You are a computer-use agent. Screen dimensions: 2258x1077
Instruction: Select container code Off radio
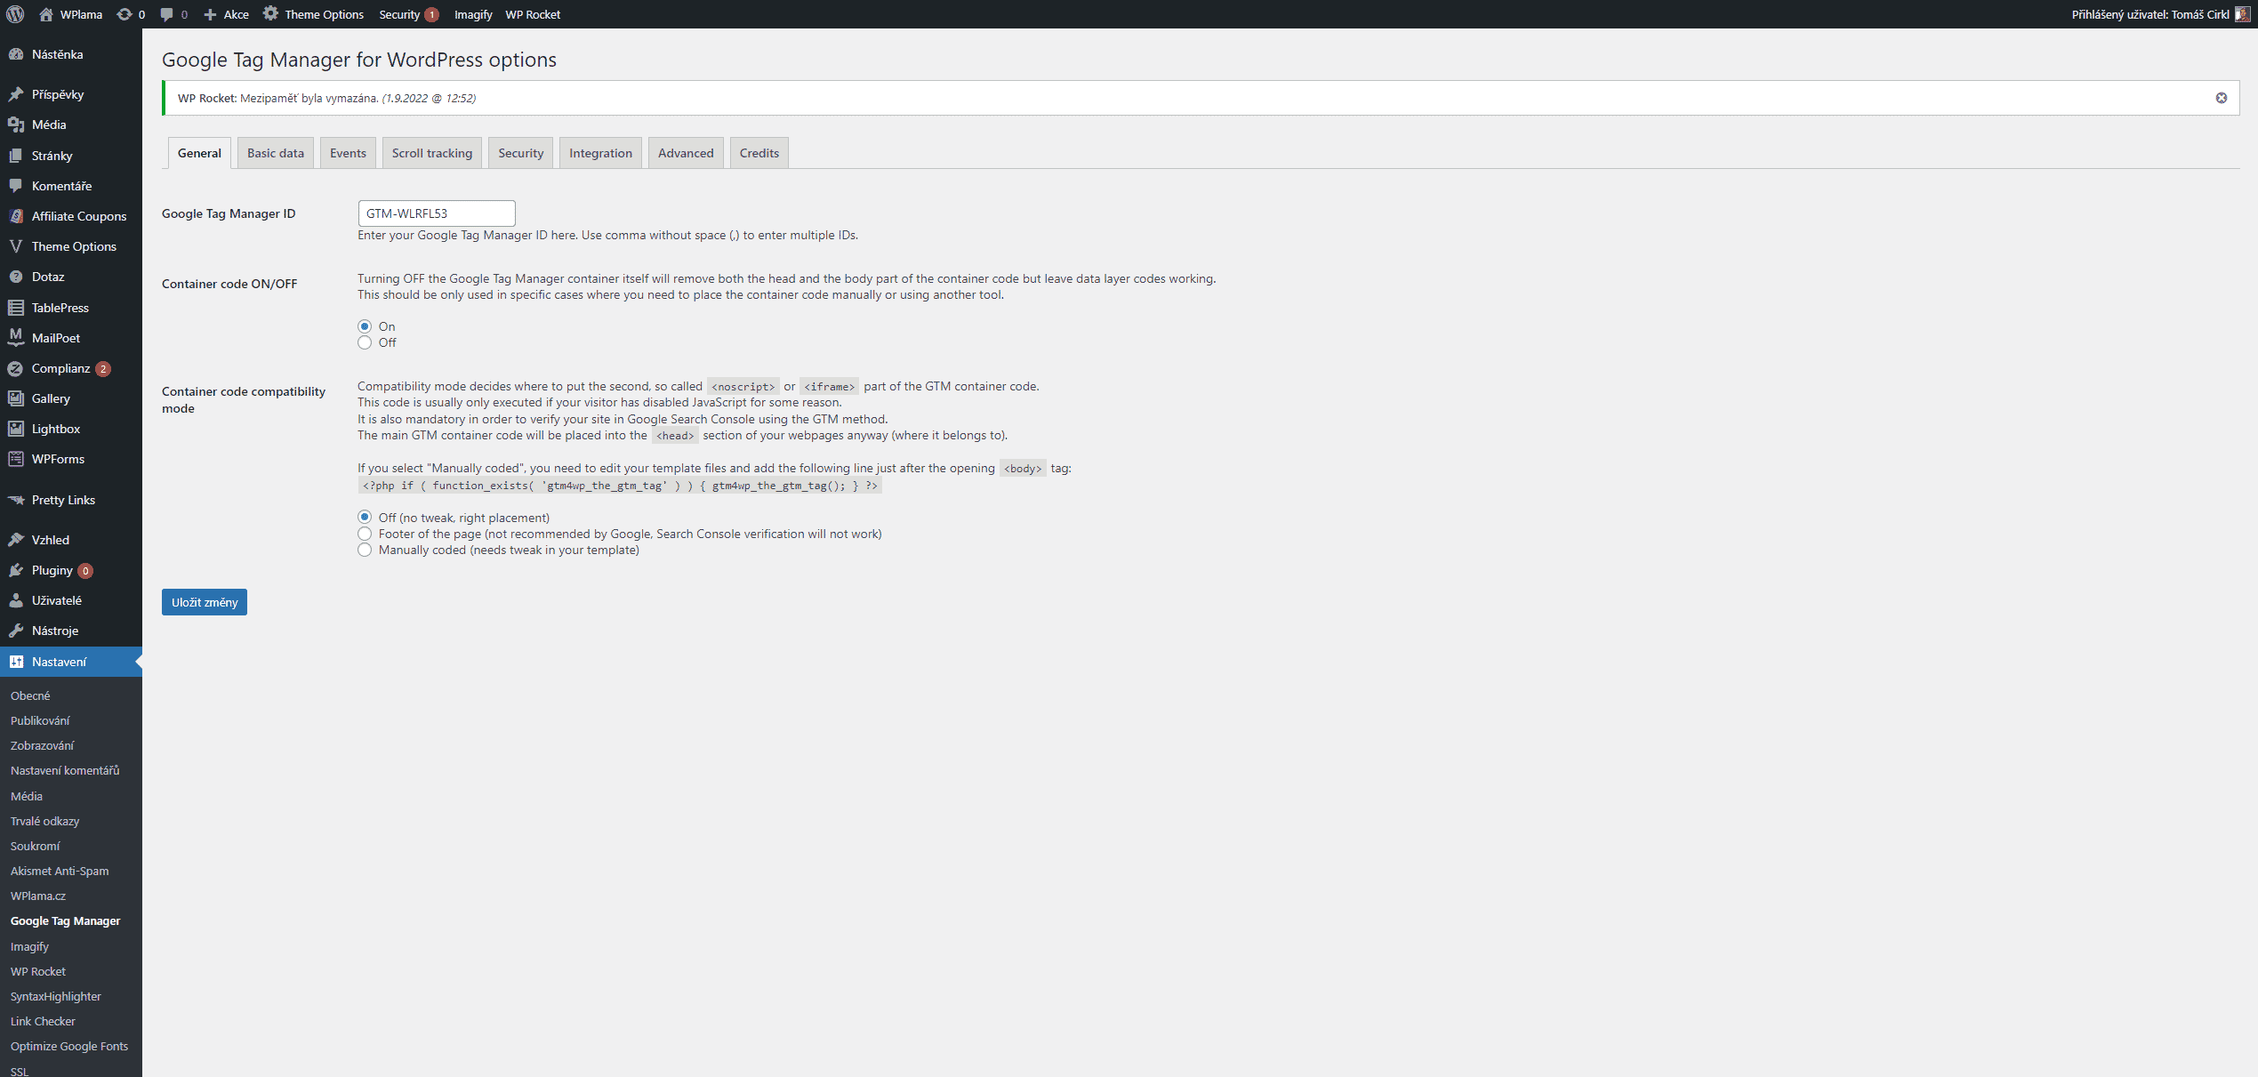365,342
